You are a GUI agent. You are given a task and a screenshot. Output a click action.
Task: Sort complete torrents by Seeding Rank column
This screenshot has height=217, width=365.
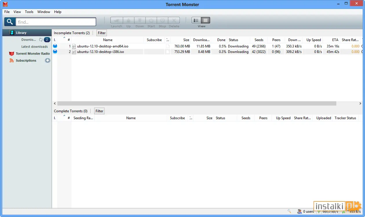pyautogui.click(x=83, y=118)
